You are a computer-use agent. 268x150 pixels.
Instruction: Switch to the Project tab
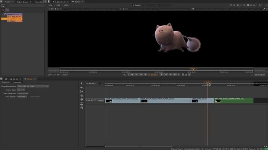(x=8, y=2)
